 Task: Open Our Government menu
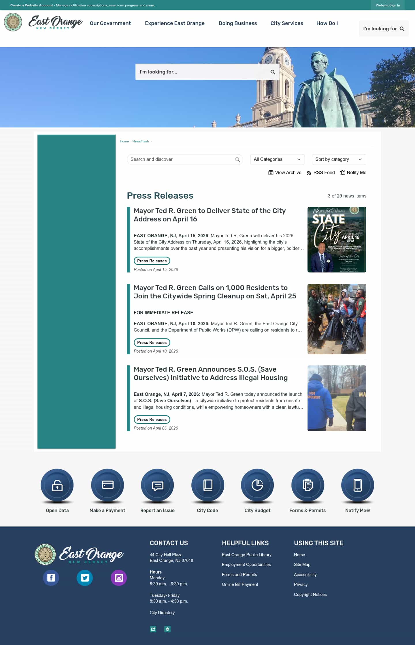point(110,23)
